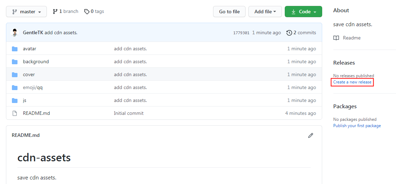Expand the Add file dropdown
This screenshot has width=396, height=184.
[x=265, y=12]
